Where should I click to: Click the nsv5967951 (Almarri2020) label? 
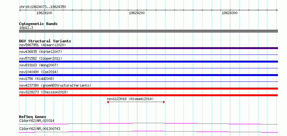pos(43,45)
